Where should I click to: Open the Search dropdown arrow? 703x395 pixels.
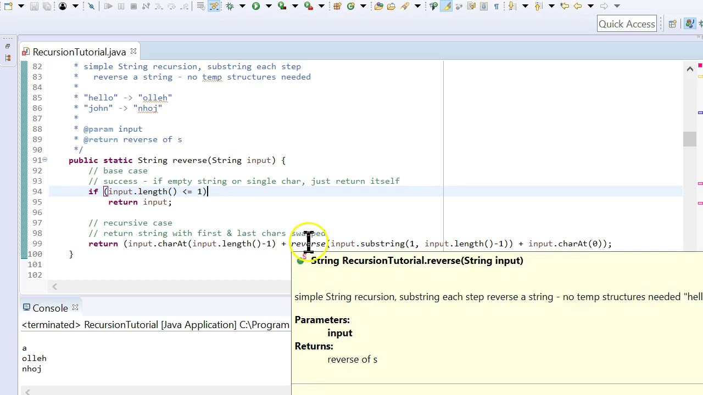(x=417, y=6)
